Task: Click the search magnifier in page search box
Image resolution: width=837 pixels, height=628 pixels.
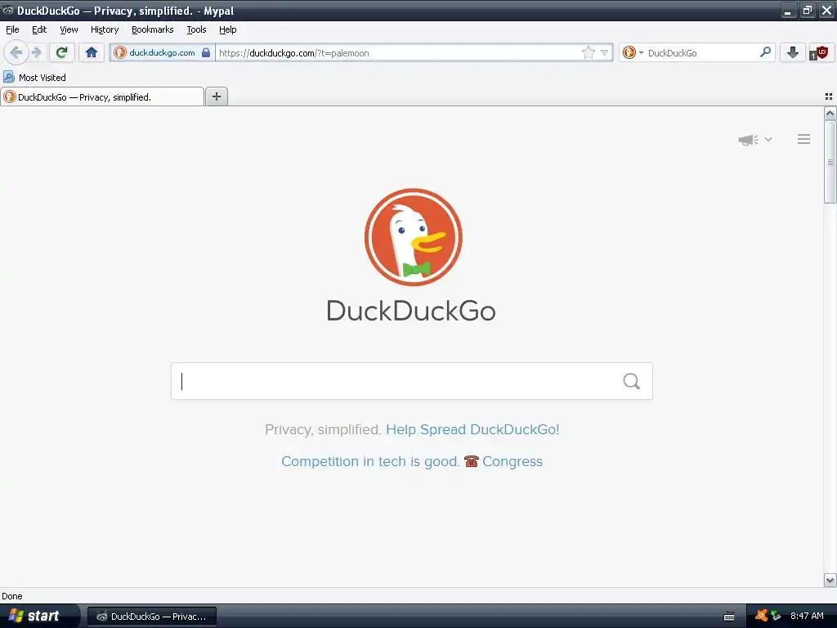Action: (x=632, y=381)
